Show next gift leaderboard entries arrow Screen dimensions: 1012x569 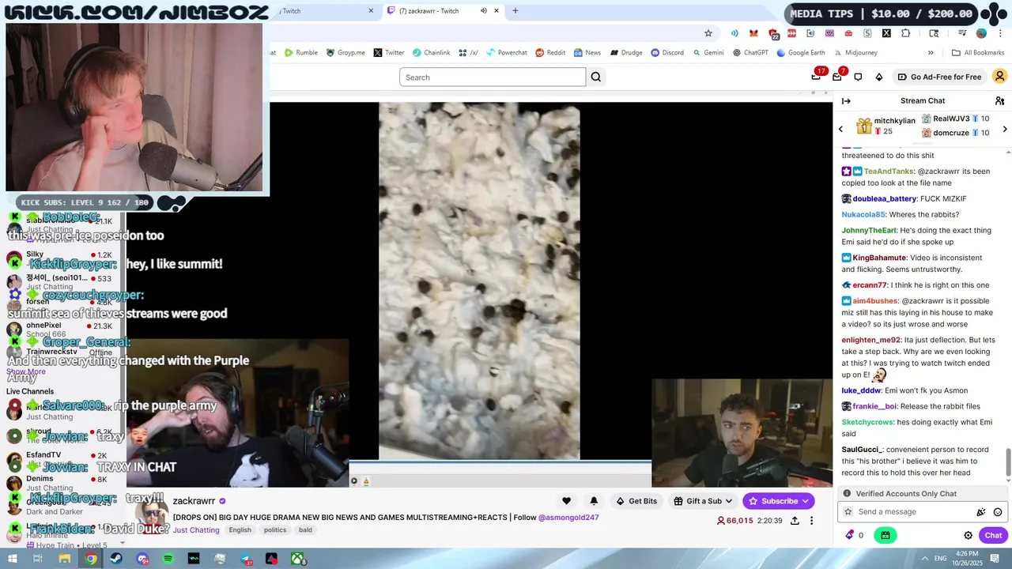tap(1005, 129)
